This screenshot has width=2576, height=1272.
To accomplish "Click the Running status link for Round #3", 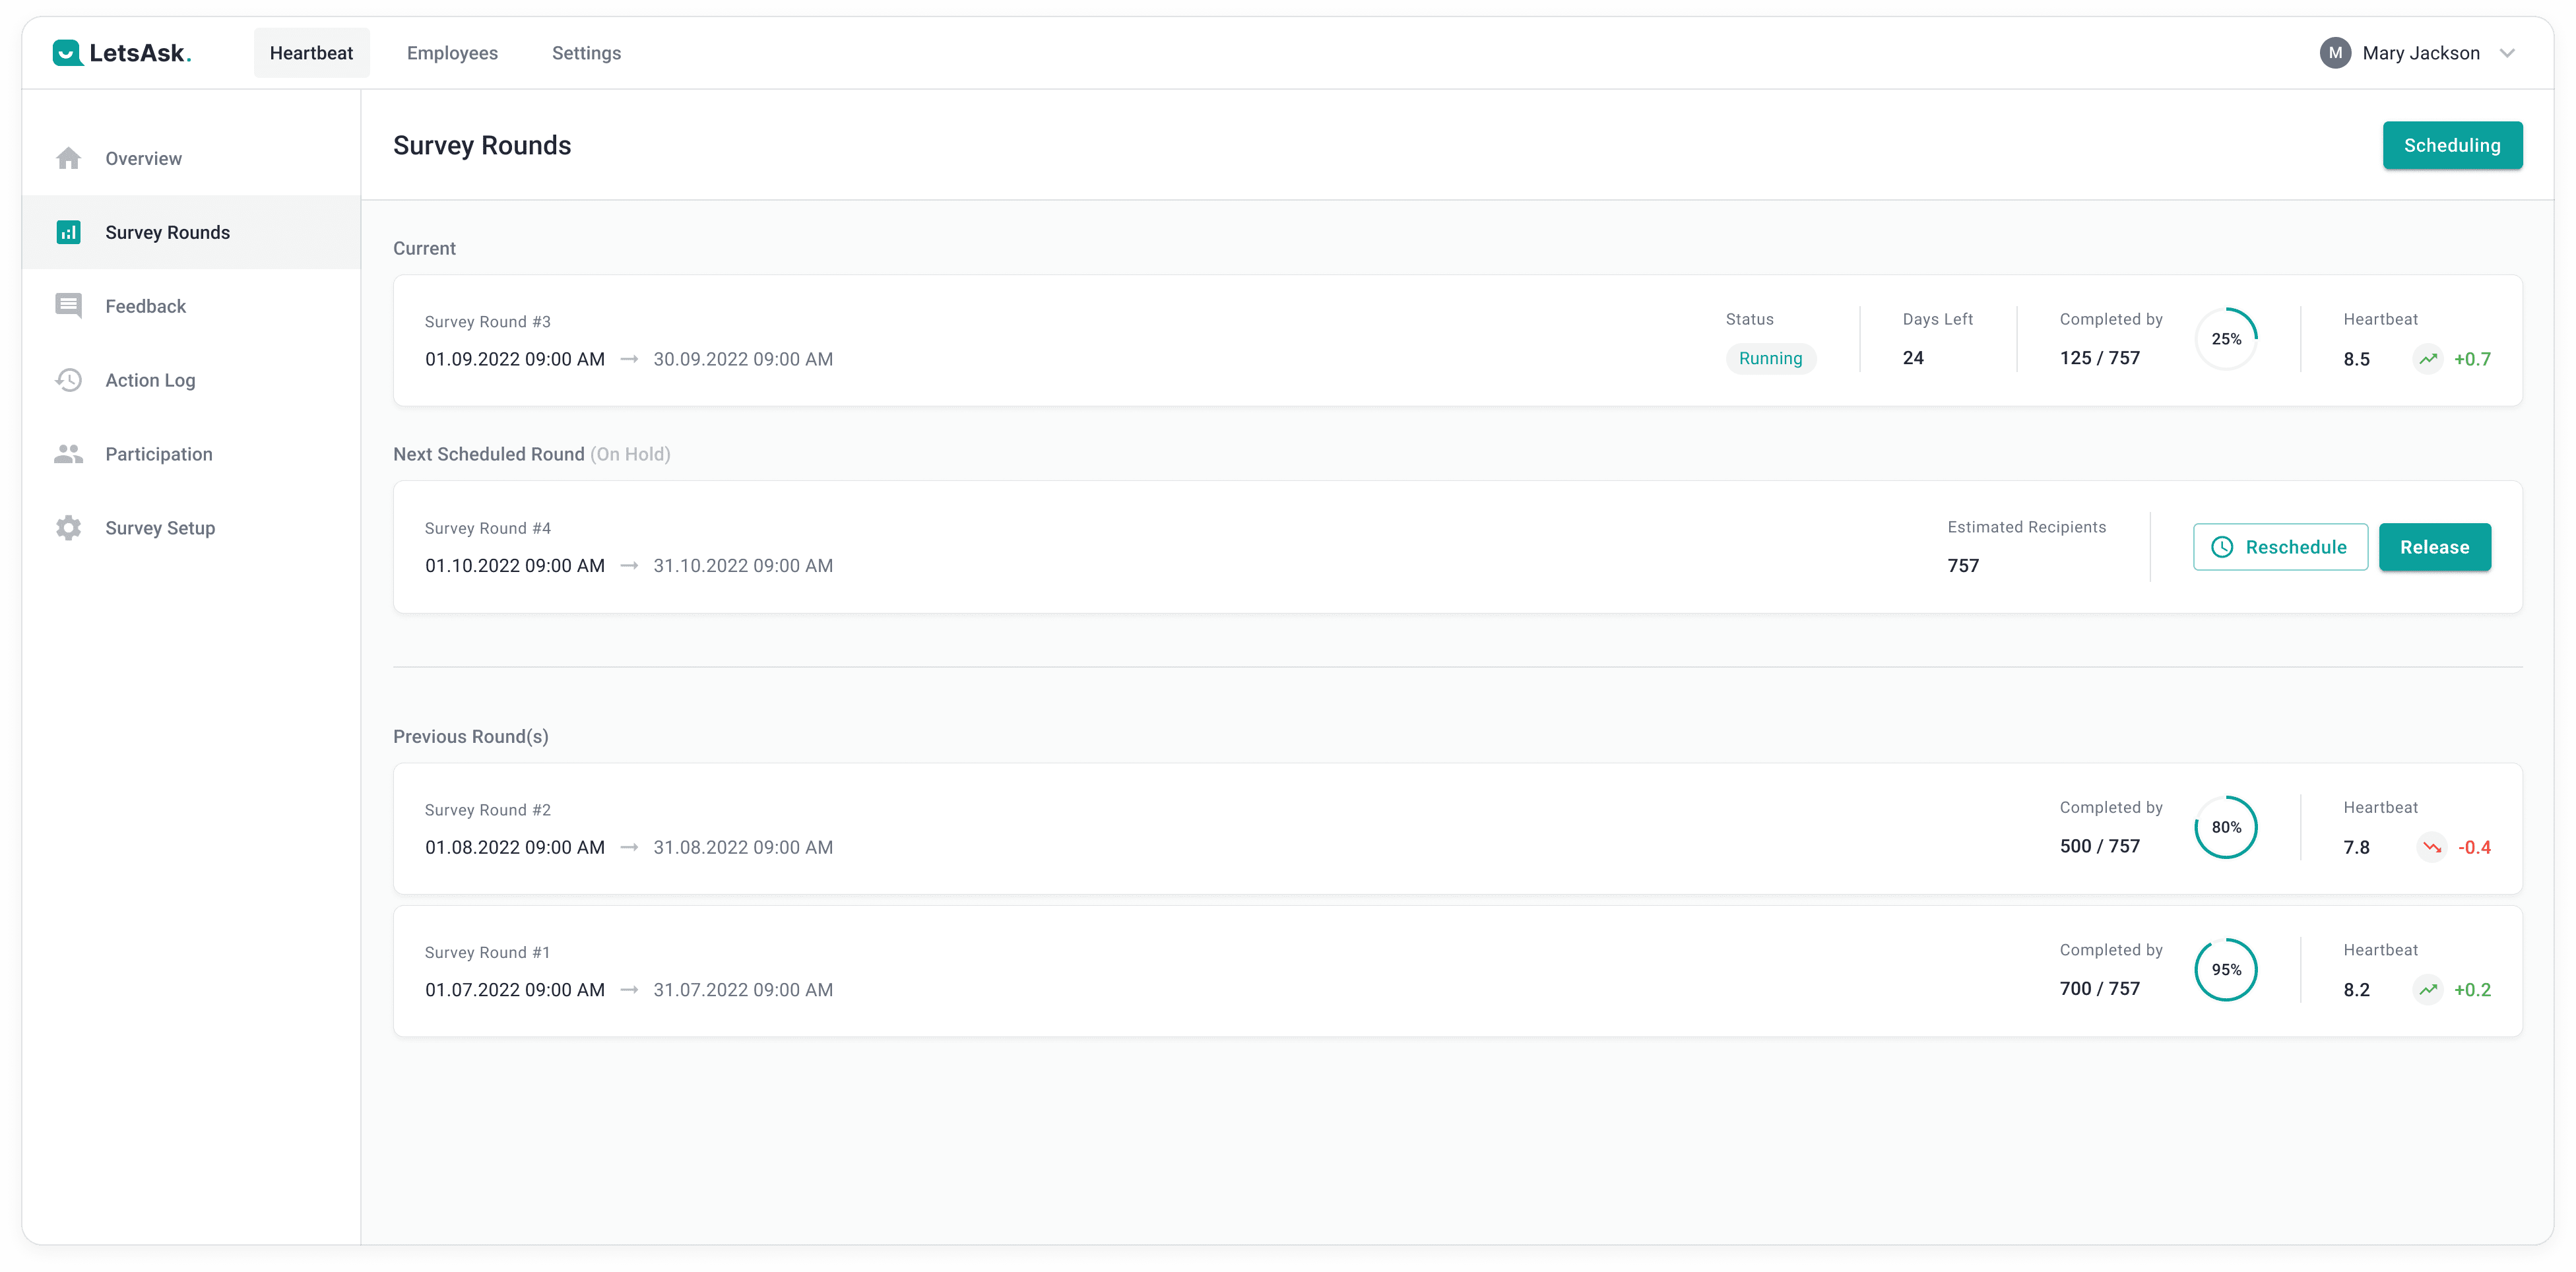I will [1770, 358].
